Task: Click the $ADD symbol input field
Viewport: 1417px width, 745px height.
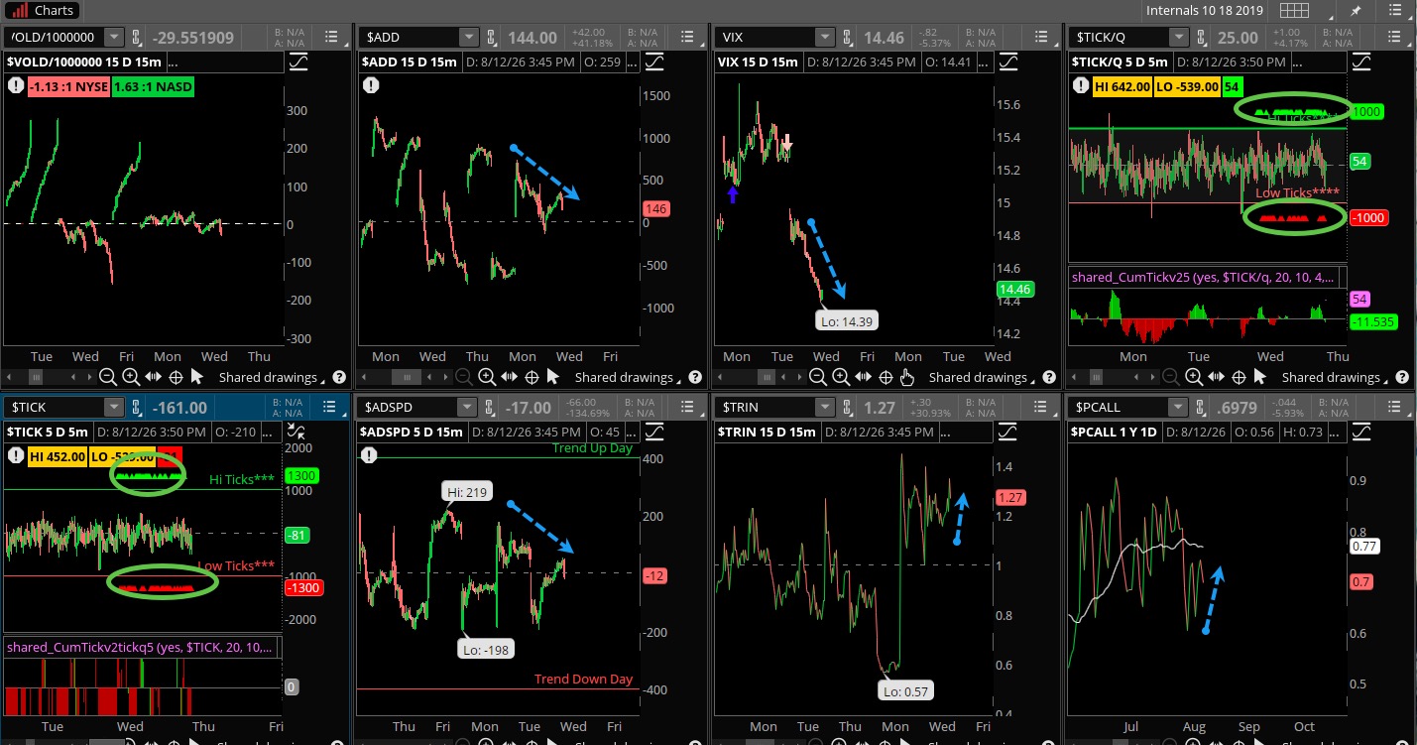Action: coord(411,37)
